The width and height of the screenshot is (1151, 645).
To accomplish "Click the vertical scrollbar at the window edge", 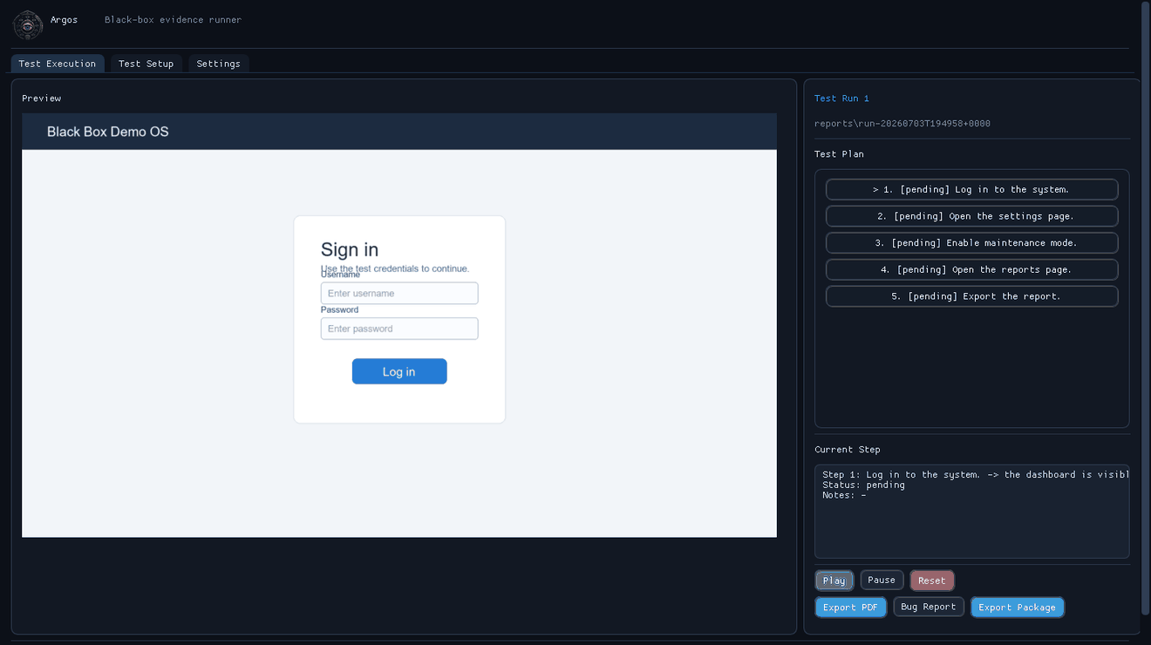I will (x=1146, y=307).
